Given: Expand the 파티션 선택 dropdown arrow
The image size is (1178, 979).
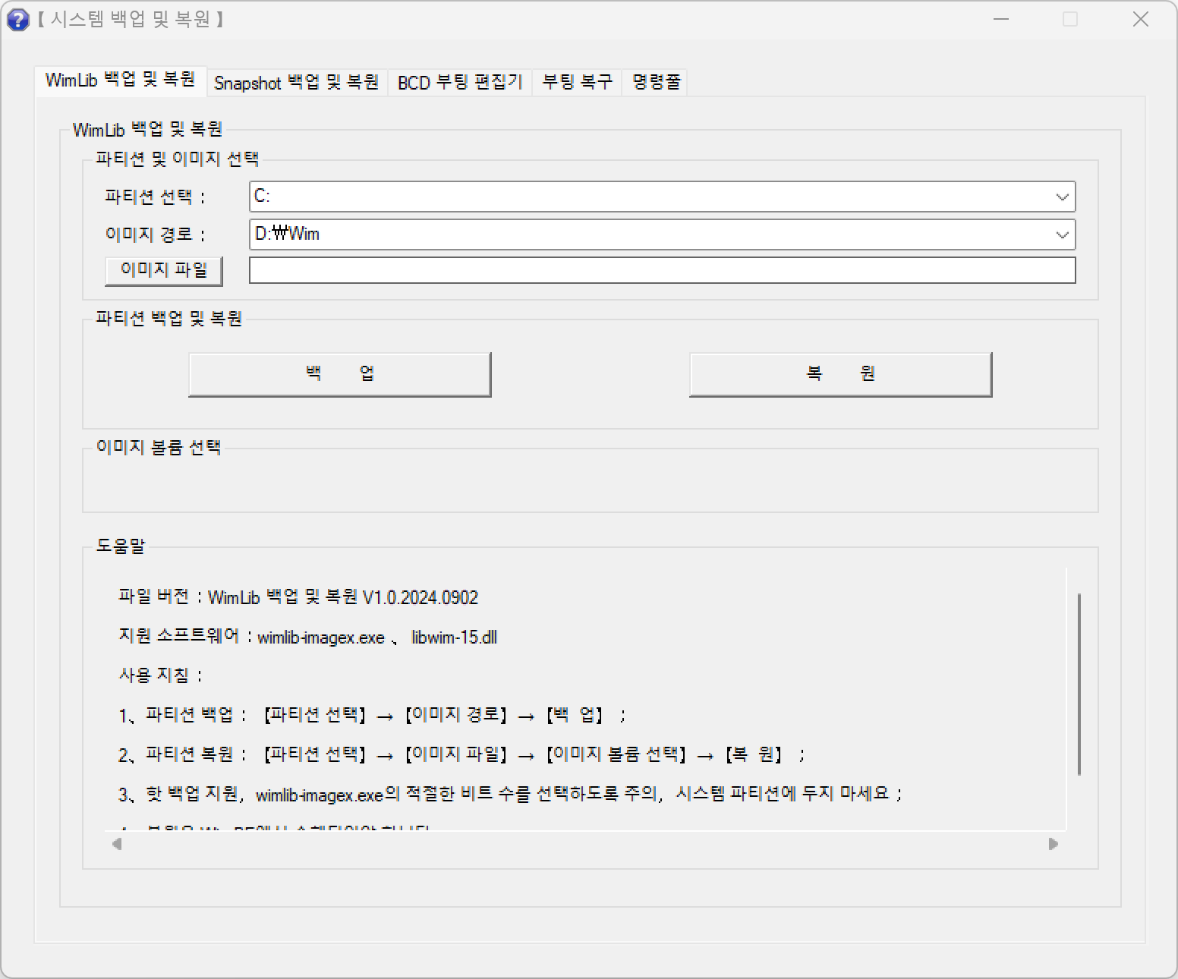Looking at the screenshot, I should tap(1062, 197).
